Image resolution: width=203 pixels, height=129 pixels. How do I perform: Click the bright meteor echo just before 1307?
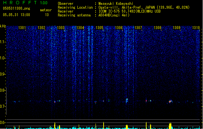tap(127, 100)
